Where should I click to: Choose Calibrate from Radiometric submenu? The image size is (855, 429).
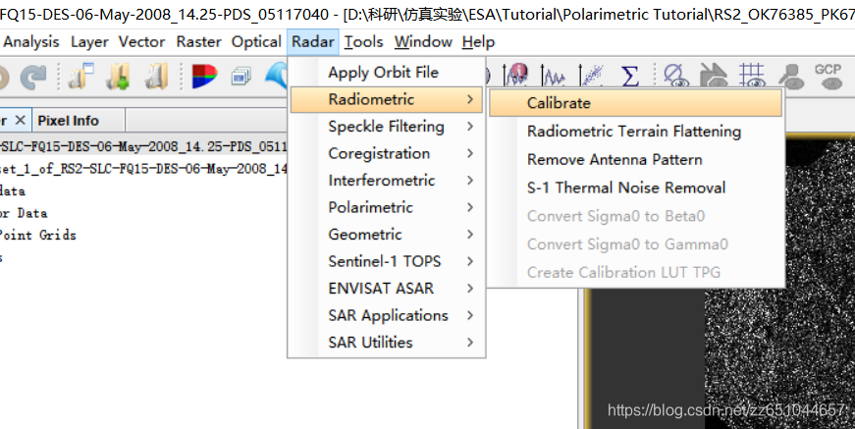(636, 103)
